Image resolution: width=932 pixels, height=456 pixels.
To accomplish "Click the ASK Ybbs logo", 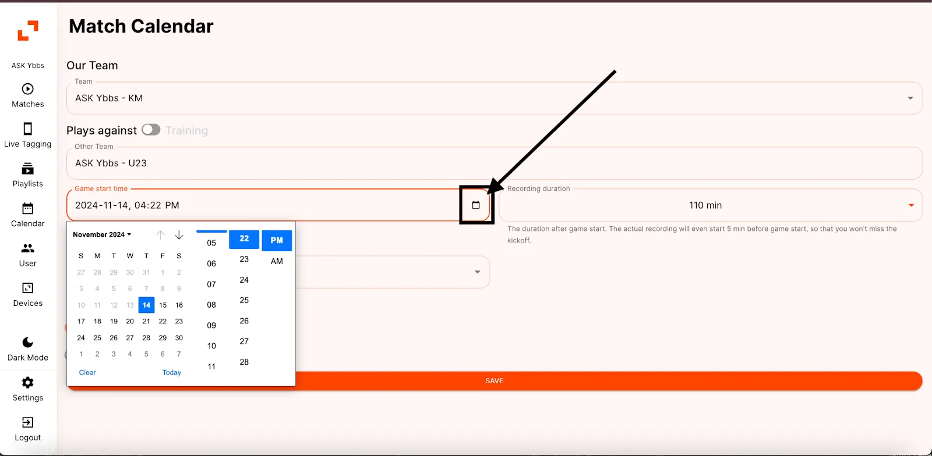I will click(x=28, y=31).
